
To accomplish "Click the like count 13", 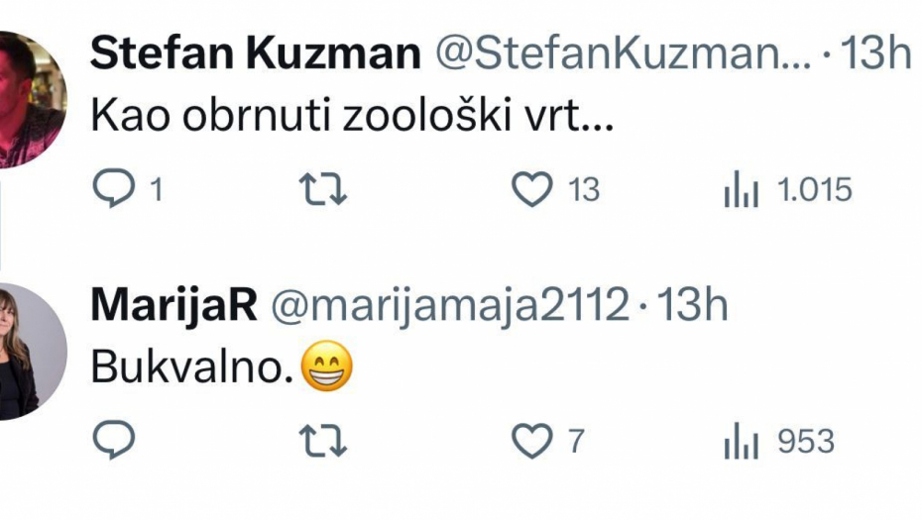I will pyautogui.click(x=584, y=189).
